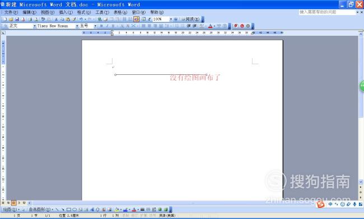The width and height of the screenshot is (364, 219).
Task: Activate the Format Painter brush
Action: [74, 19]
